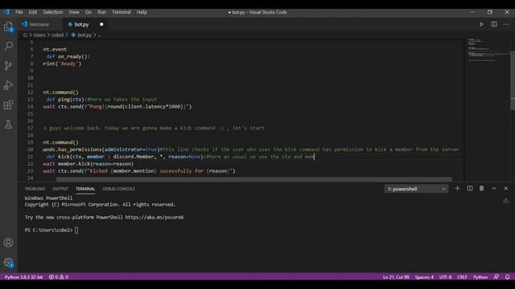Open the Terminal menu
This screenshot has height=289, width=515.
click(122, 12)
